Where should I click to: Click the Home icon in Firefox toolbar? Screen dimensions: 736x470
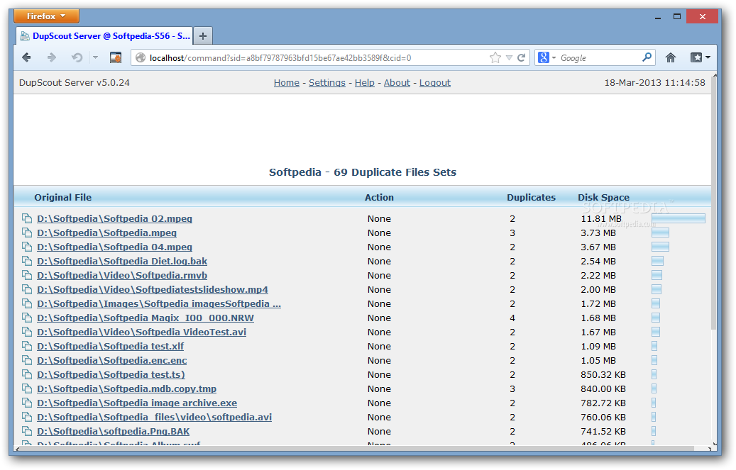(x=670, y=57)
